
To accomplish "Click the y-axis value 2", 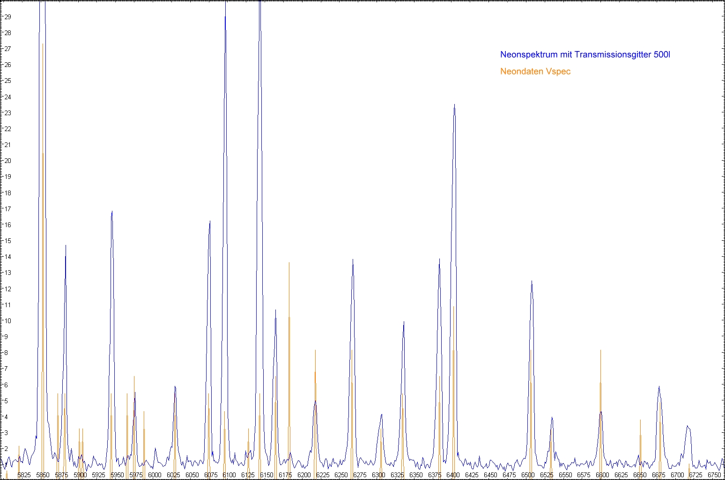I will [7, 449].
